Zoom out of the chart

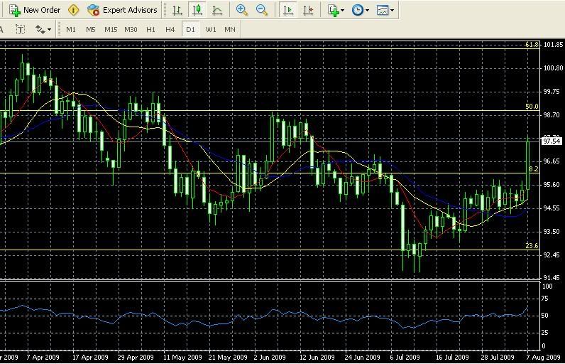click(x=262, y=10)
